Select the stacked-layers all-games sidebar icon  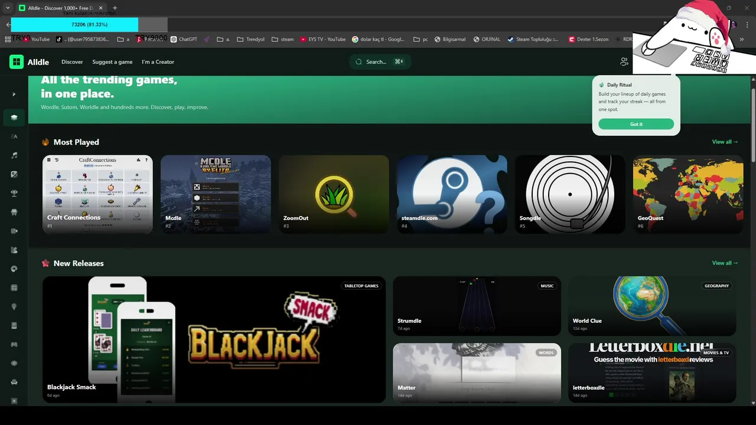pos(14,117)
